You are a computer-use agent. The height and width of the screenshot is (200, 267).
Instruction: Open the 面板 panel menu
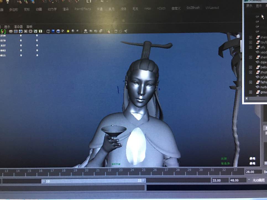tap(29, 27)
